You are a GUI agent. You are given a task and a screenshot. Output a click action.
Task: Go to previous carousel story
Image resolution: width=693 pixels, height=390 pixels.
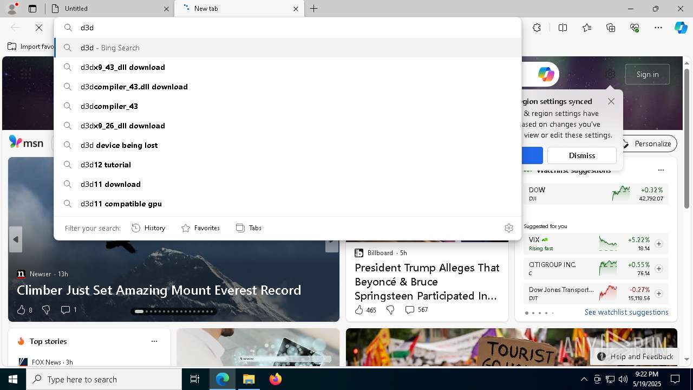[16, 239]
